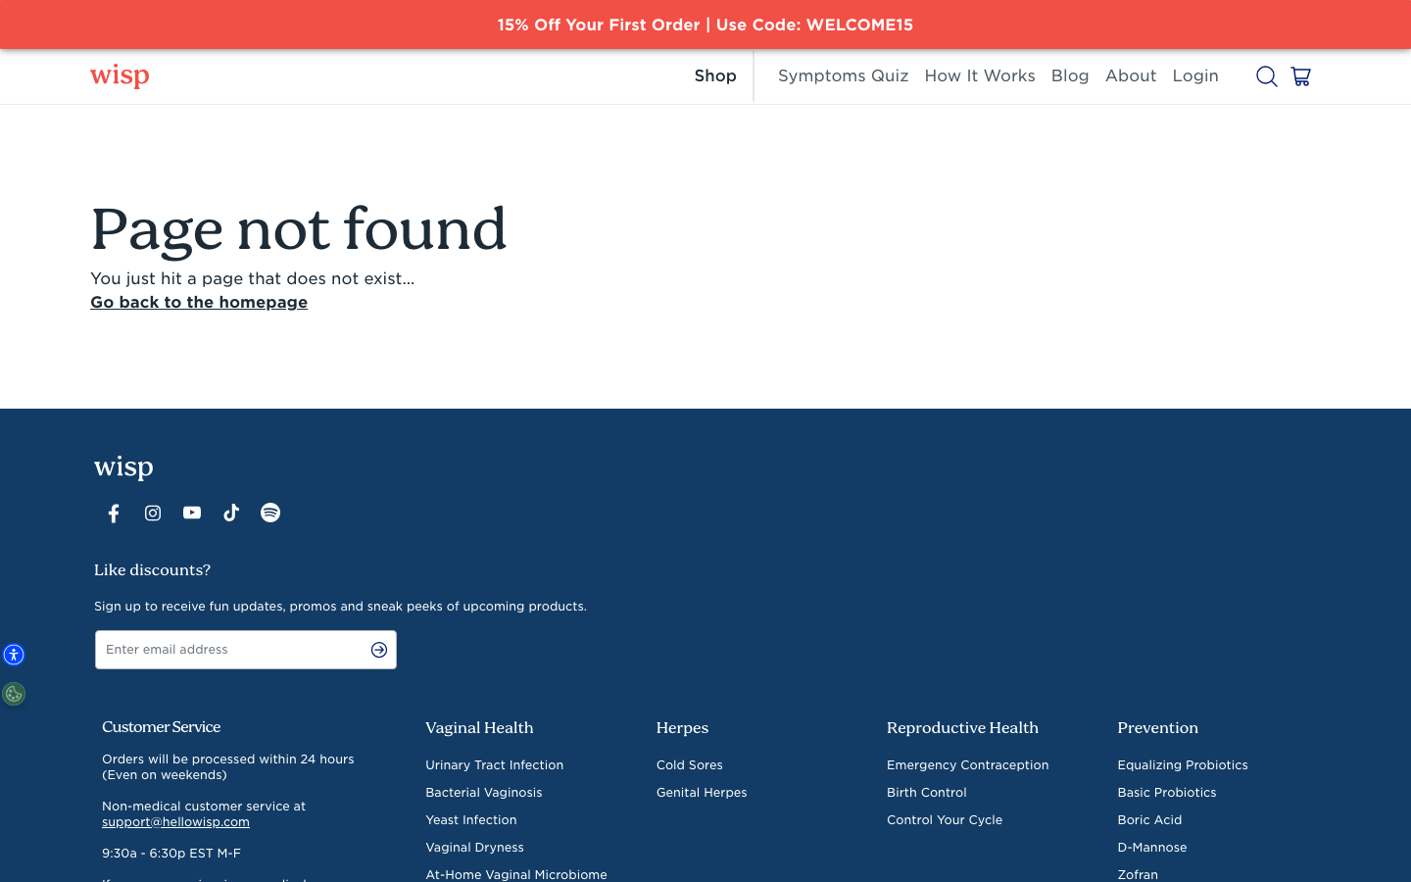Open the TikTok social icon
Image resolution: width=1411 pixels, height=882 pixels.
(x=231, y=513)
